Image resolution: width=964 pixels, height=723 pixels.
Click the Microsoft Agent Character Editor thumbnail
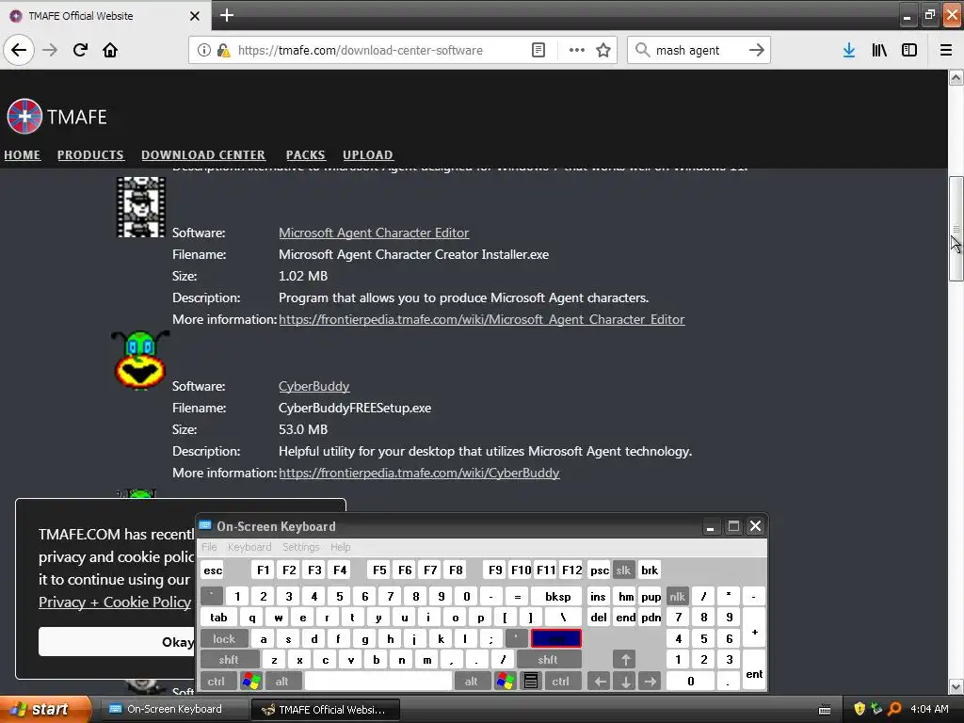click(141, 207)
